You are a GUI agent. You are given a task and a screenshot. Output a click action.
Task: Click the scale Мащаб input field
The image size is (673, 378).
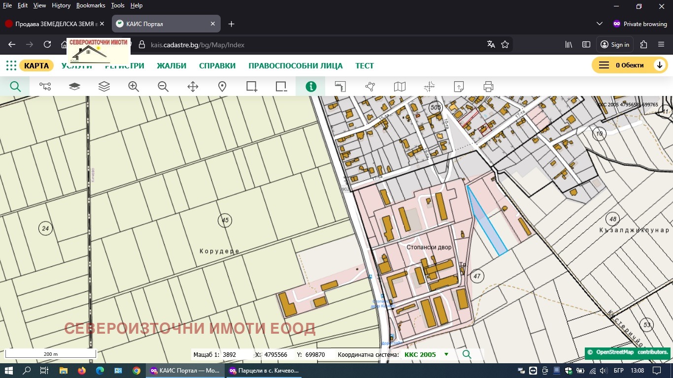[235, 354]
